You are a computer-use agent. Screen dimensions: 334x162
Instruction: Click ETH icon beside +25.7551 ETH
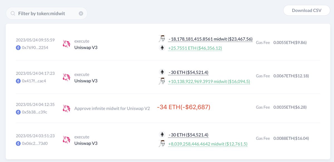(162, 48)
